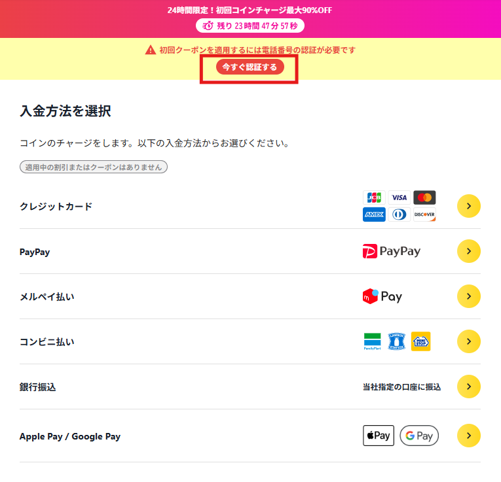Click the Discover card logo
Screen dimensions: 501x482
pyautogui.click(x=424, y=215)
